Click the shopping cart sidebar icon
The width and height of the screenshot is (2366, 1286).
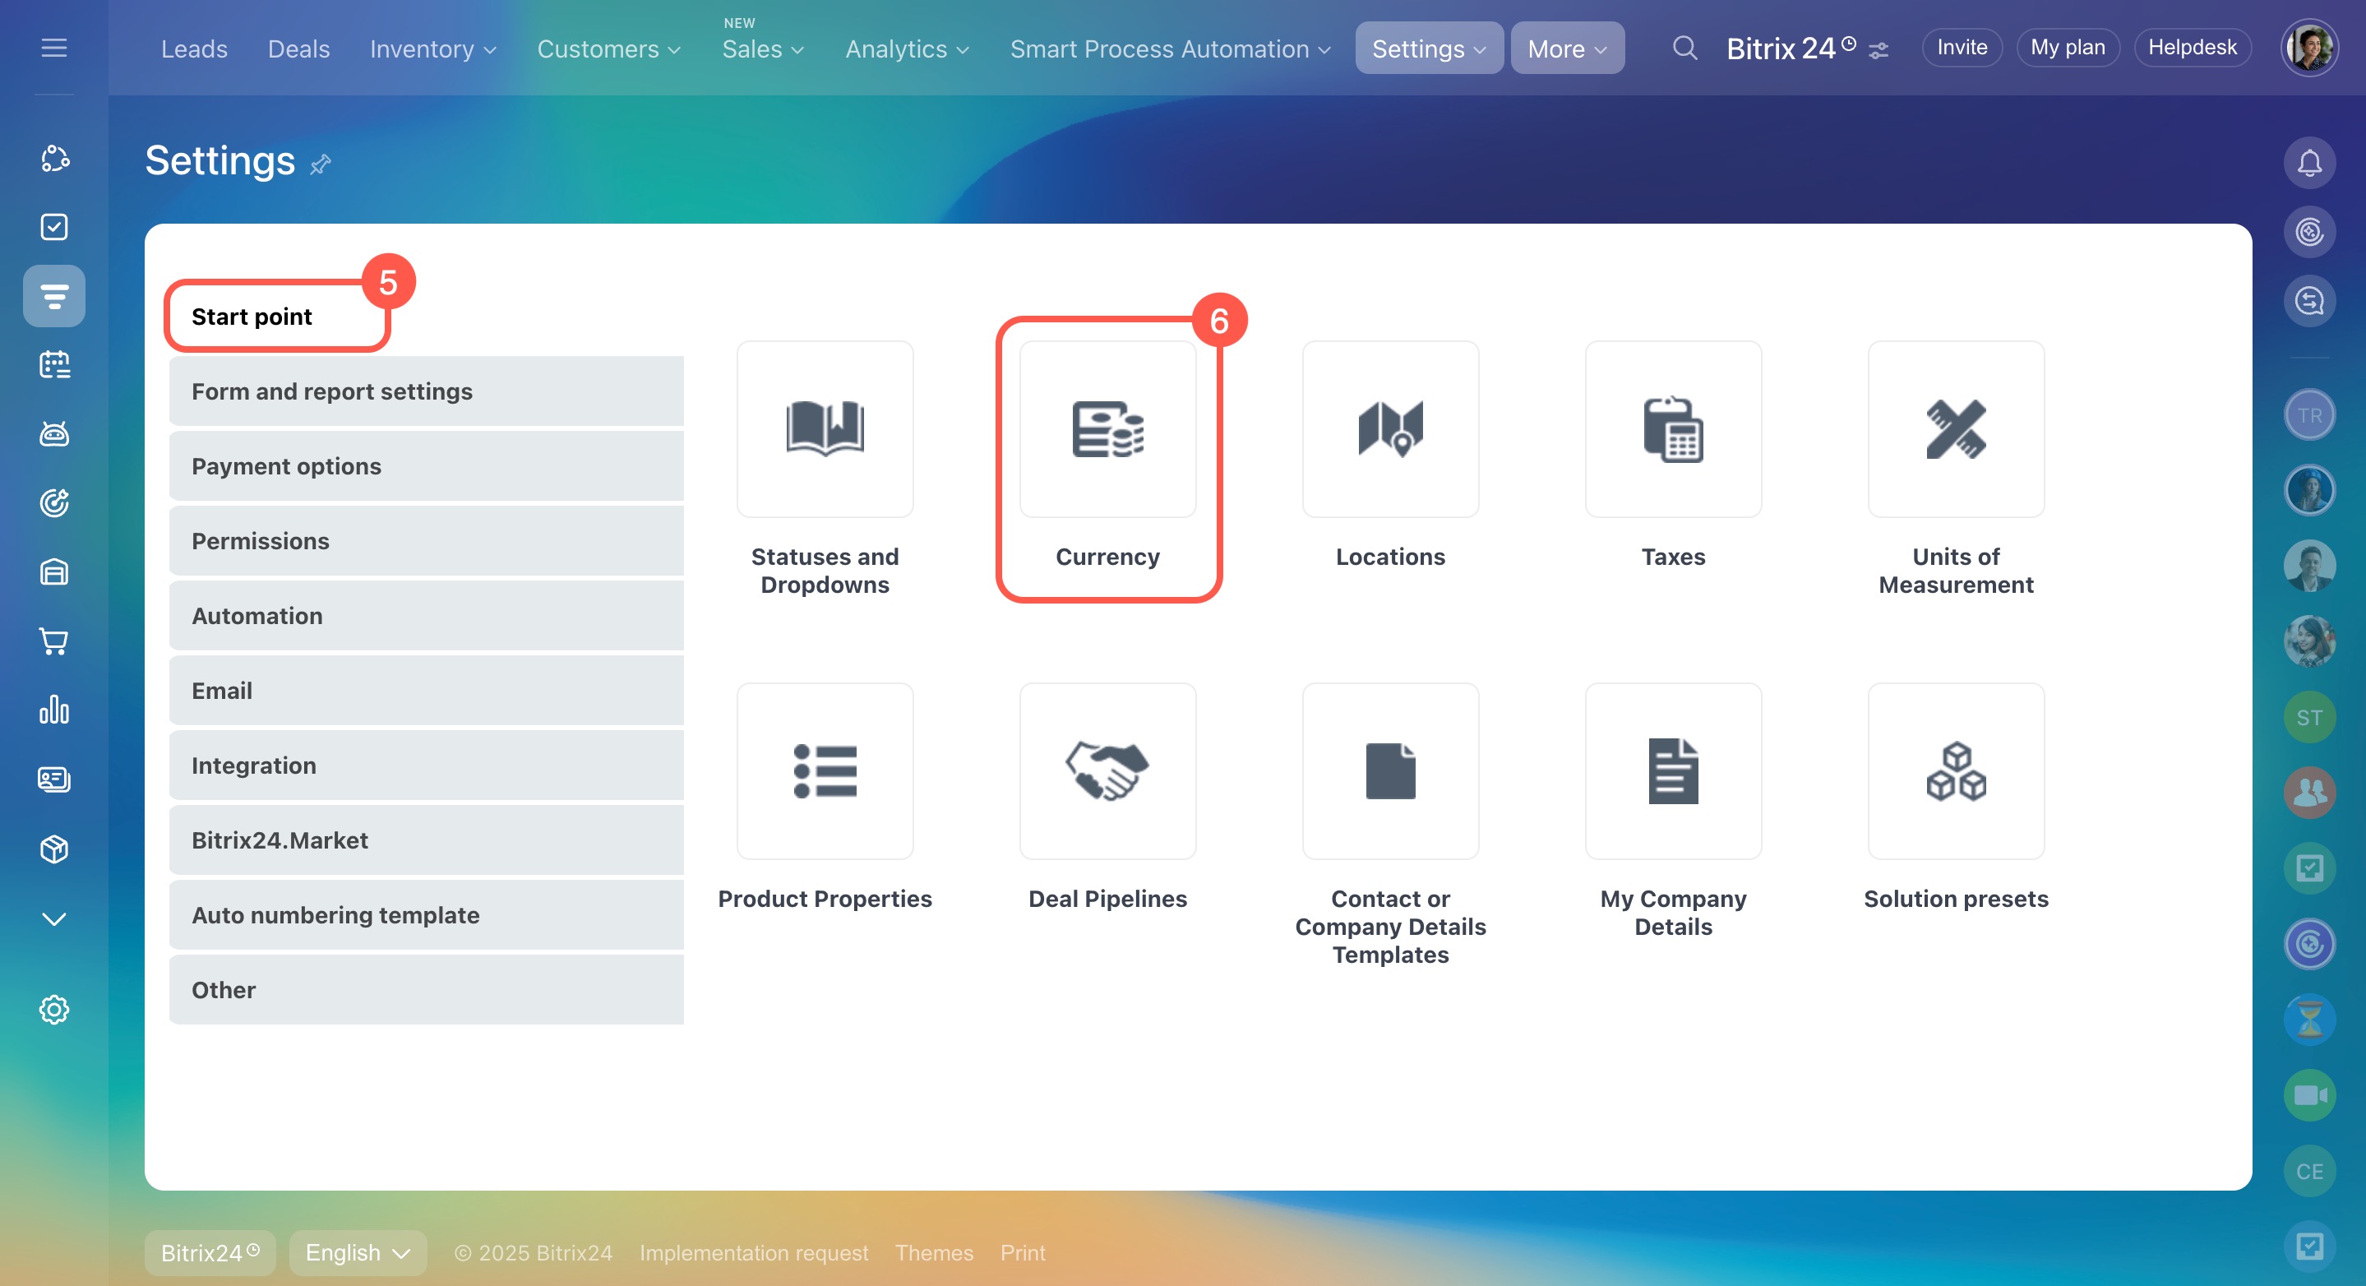tap(54, 641)
